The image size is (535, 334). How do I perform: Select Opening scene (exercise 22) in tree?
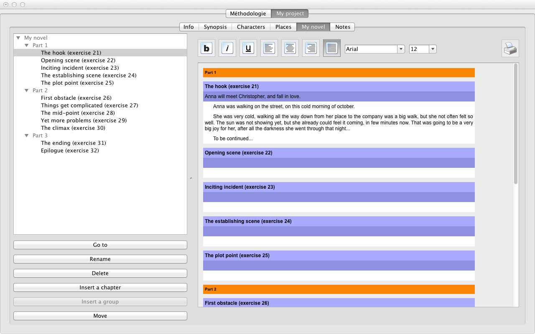[78, 60]
